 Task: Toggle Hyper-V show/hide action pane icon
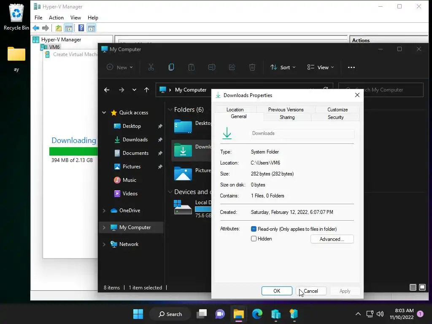coord(92,28)
